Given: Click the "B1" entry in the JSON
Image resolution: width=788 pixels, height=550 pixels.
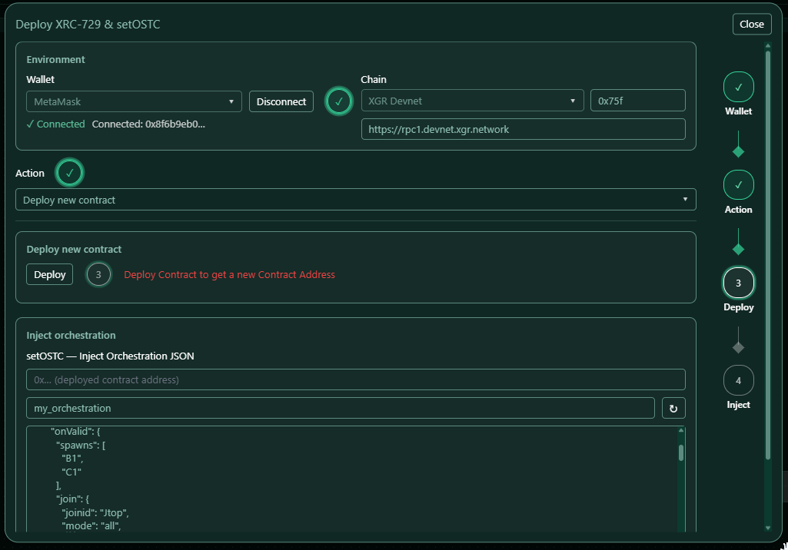Looking at the screenshot, I should [72, 458].
